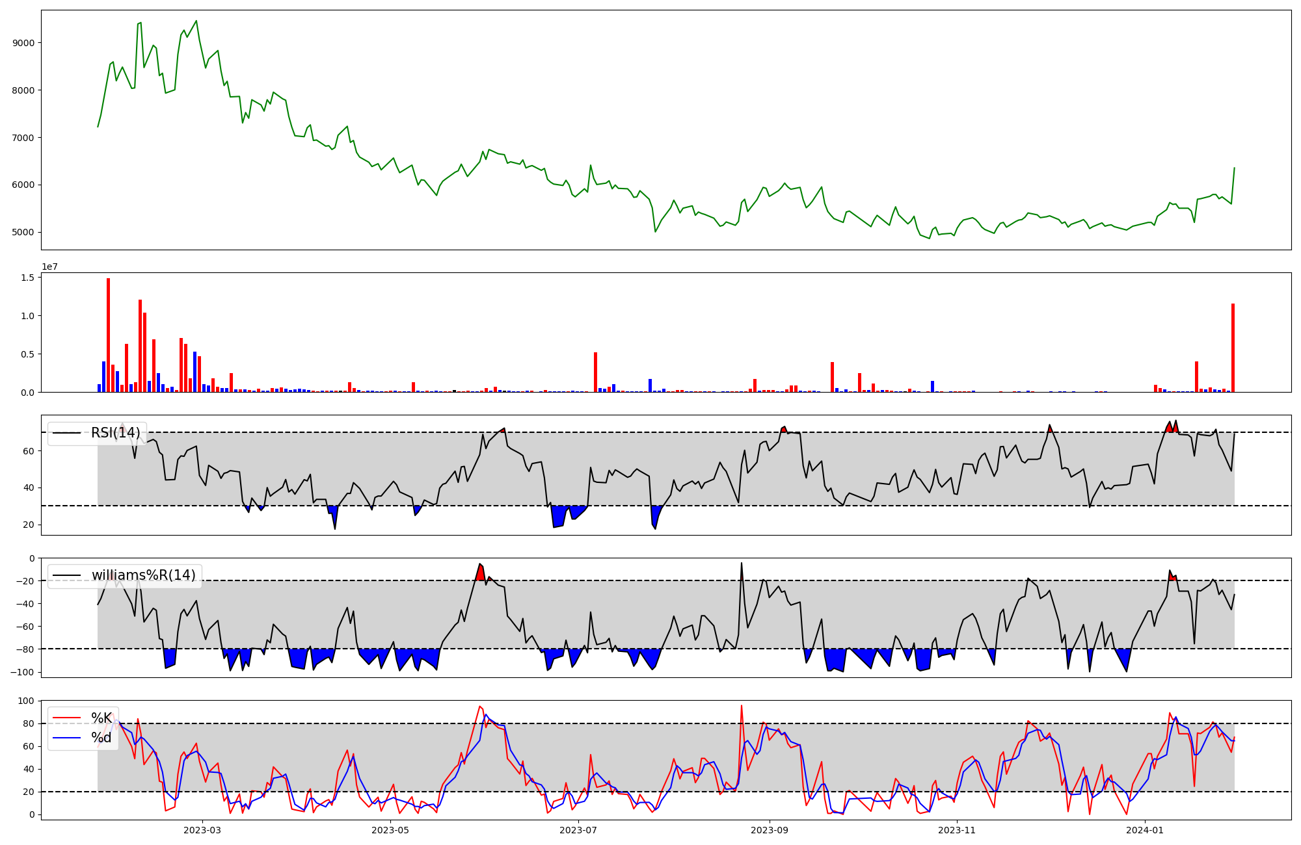Click the last red volume bar at right edge
Viewport: 1301px width, 845px height.
[x=1233, y=348]
